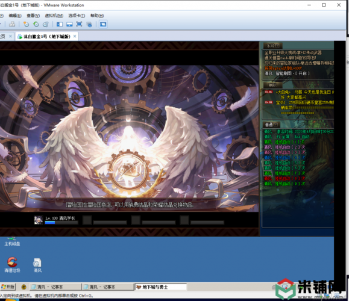Viewport: 349px width, 301px height.
Task: Switch to 地下城与勇士 taskbar button
Action: coord(161,287)
